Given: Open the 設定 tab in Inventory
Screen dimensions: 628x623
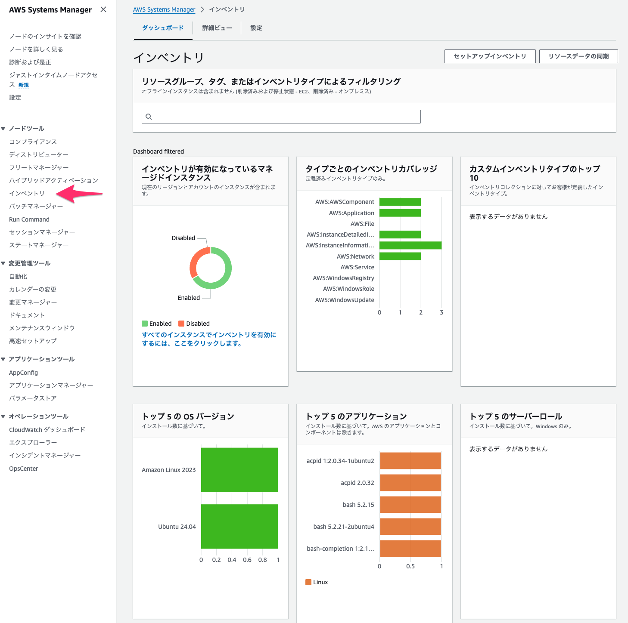Looking at the screenshot, I should point(256,28).
